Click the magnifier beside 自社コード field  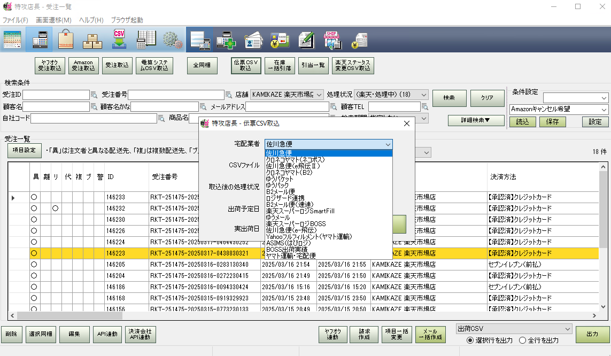pyautogui.click(x=161, y=118)
